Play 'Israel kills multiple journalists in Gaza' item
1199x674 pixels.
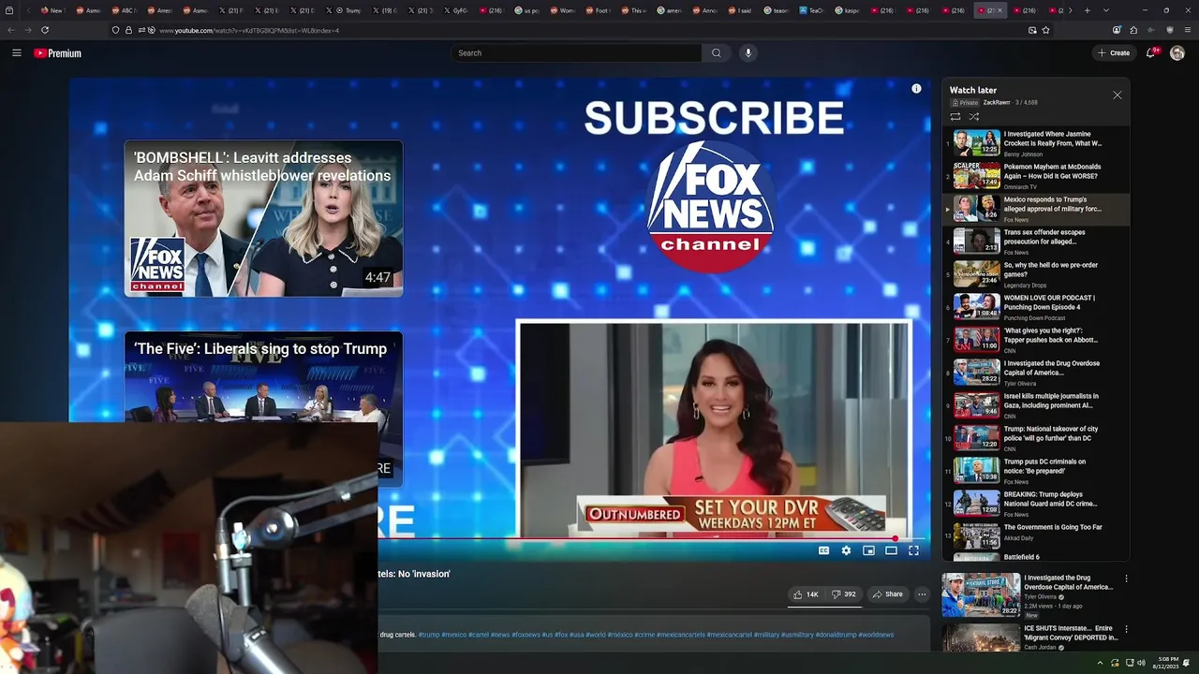coord(1035,405)
